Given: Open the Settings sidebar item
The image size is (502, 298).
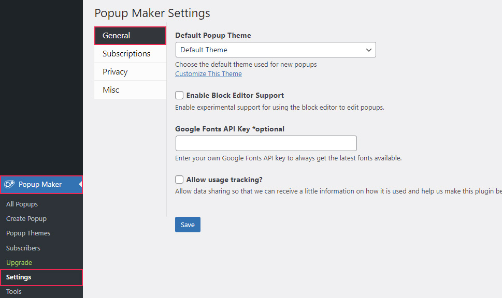Looking at the screenshot, I should 19,277.
